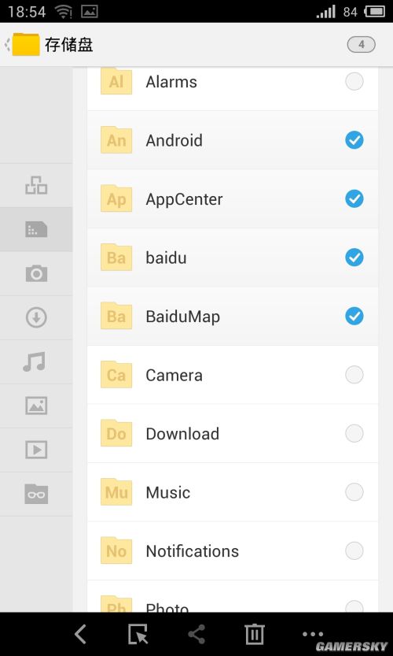Open the pictures category in sidebar
This screenshot has width=393, height=656.
[36, 406]
